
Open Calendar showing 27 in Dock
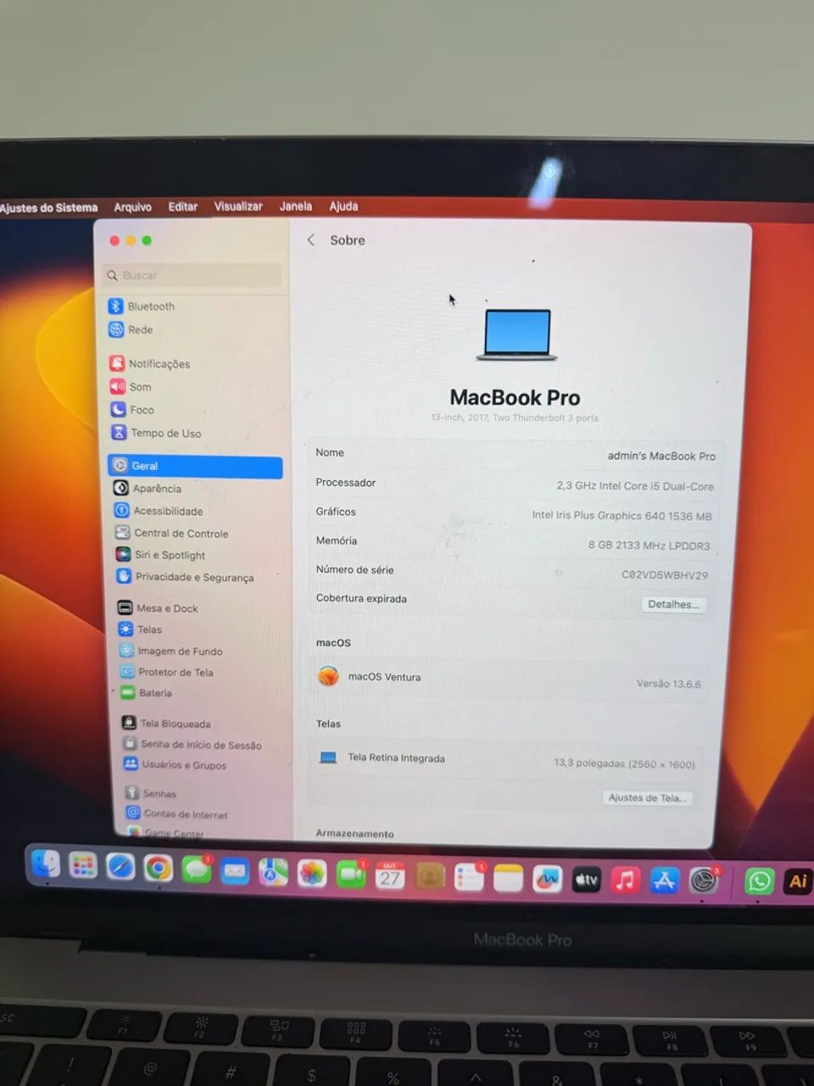(x=390, y=876)
